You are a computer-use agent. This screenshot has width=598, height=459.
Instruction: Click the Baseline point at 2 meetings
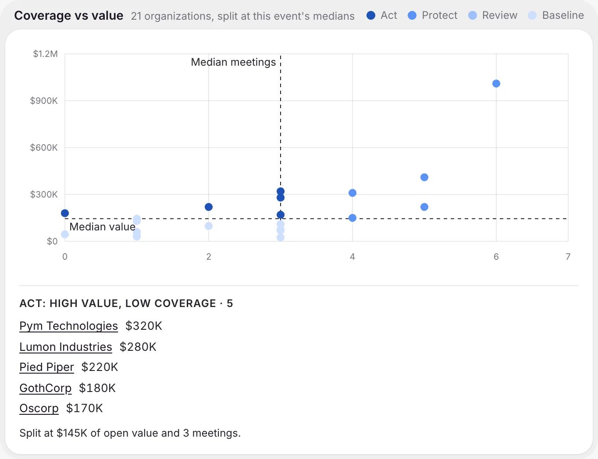(209, 226)
